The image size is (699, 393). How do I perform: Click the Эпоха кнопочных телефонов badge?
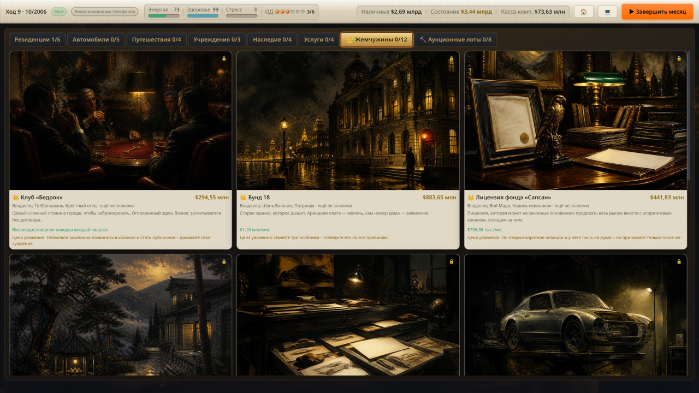coord(105,11)
